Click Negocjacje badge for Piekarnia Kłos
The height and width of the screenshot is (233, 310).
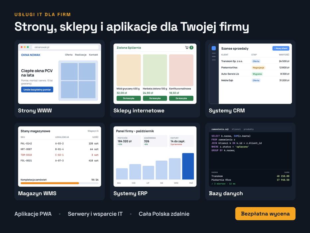click(258, 68)
